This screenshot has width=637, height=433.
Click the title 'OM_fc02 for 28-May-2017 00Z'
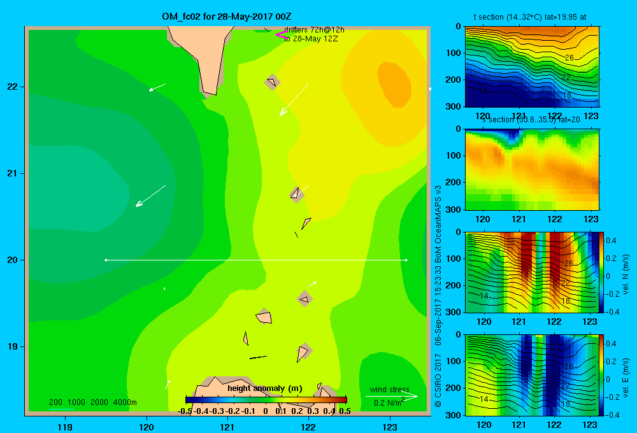point(226,17)
